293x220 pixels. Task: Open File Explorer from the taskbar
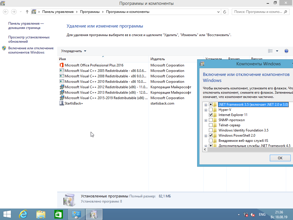pos(41,214)
